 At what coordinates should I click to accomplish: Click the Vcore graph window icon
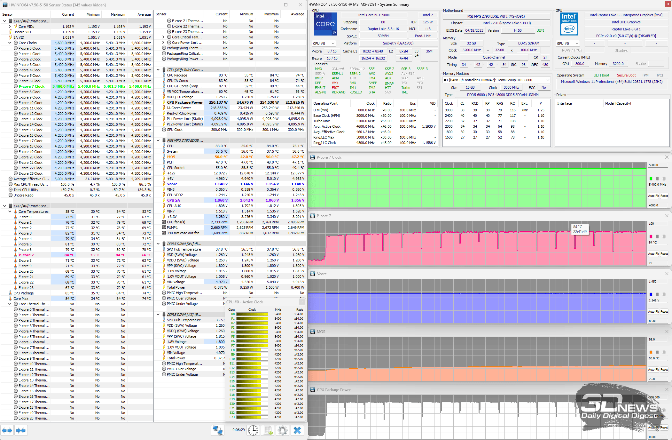tap(313, 274)
